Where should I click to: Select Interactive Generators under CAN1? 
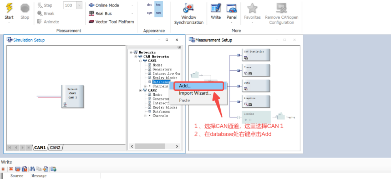[166, 74]
